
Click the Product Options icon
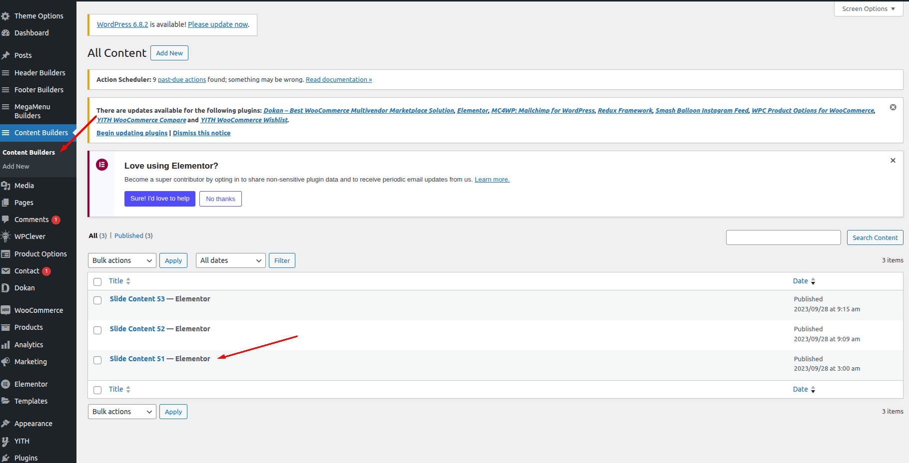tap(5, 254)
